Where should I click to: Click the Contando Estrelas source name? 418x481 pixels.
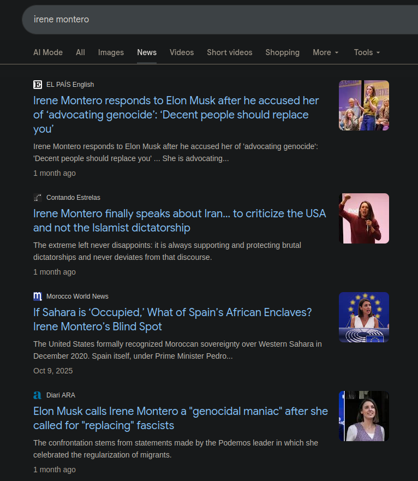pyautogui.click(x=73, y=198)
